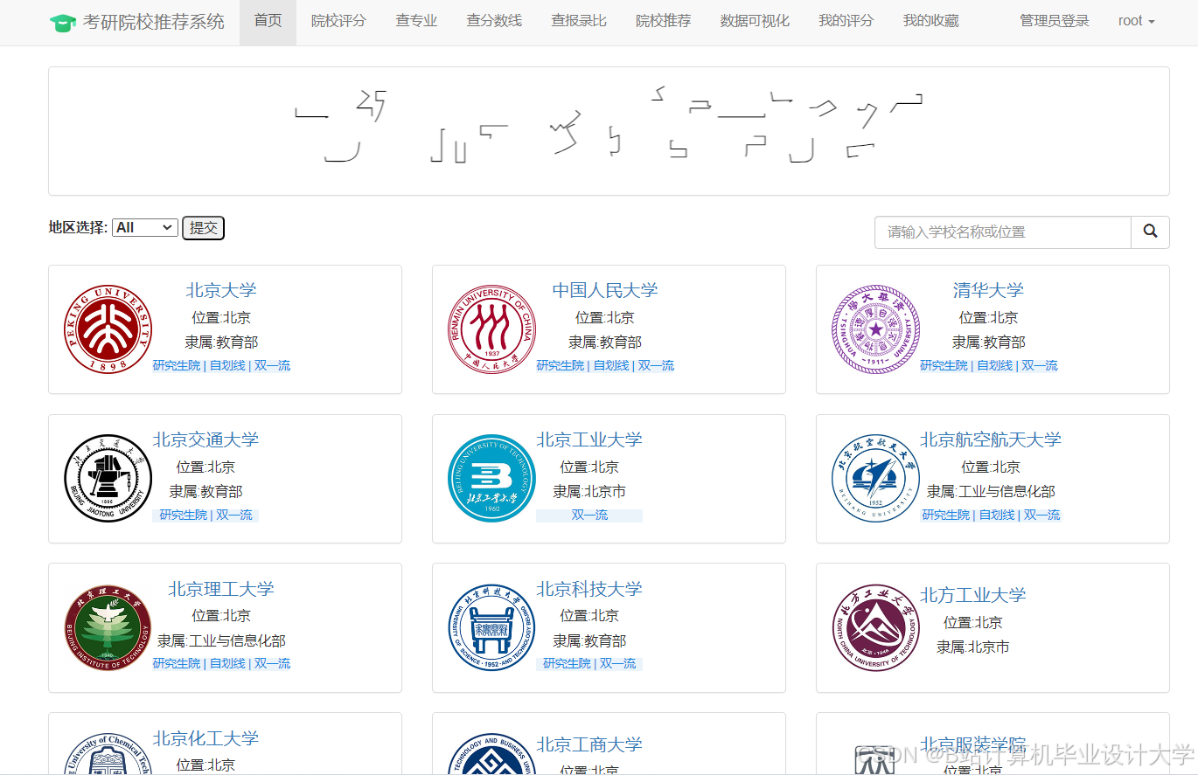Screen dimensions: 1198x775
Task: Click 北京航空航天大学's 研究生院 | 自划线 | 双一流 tags
Action: coord(991,515)
